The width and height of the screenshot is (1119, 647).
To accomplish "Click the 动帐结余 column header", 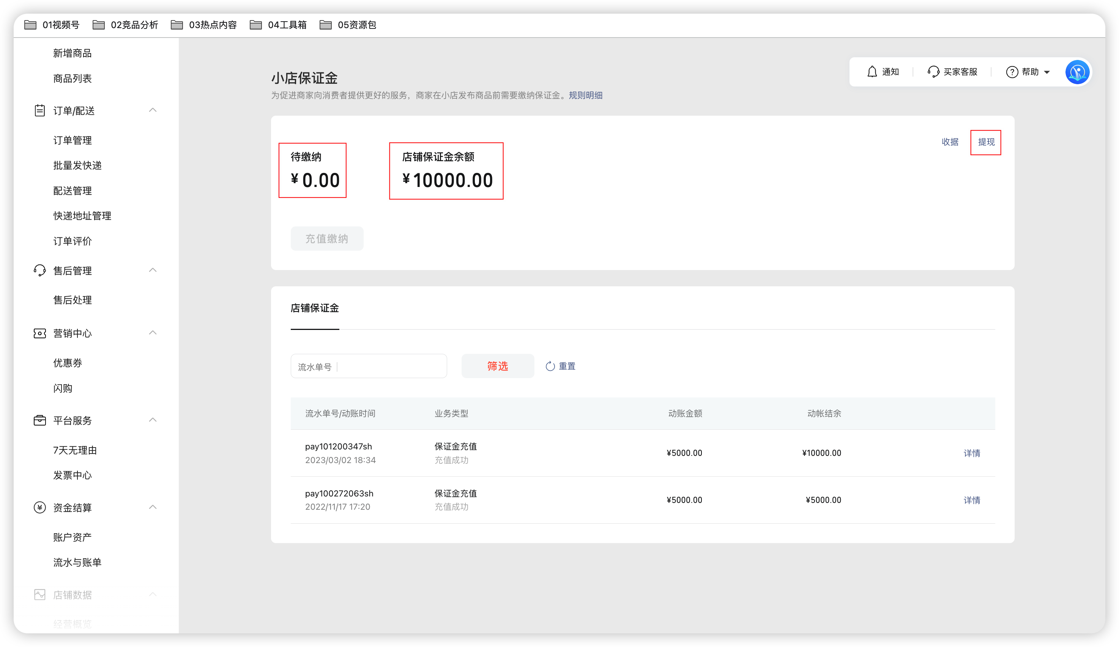I will (824, 414).
